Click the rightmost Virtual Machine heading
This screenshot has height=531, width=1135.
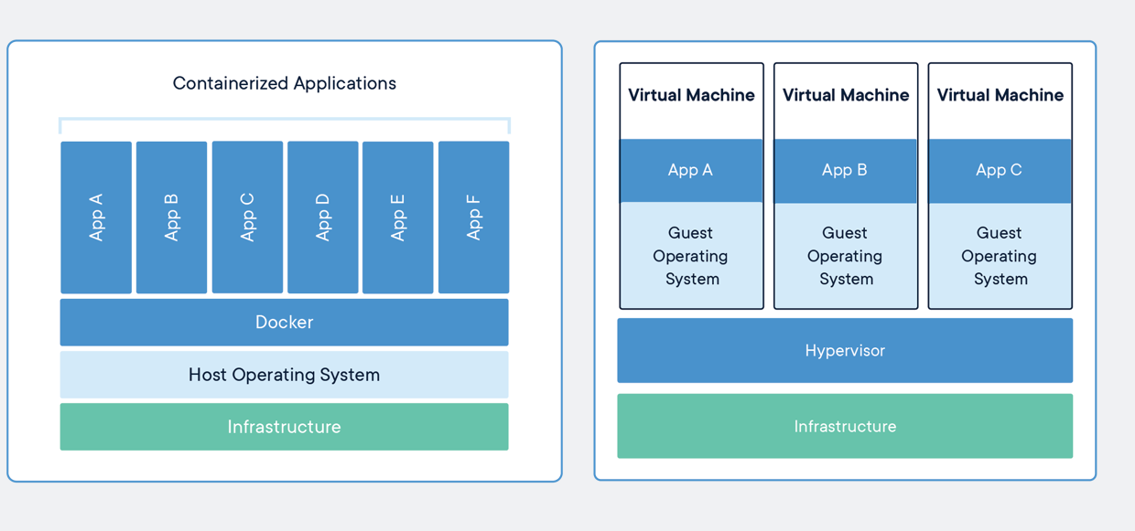click(1000, 95)
